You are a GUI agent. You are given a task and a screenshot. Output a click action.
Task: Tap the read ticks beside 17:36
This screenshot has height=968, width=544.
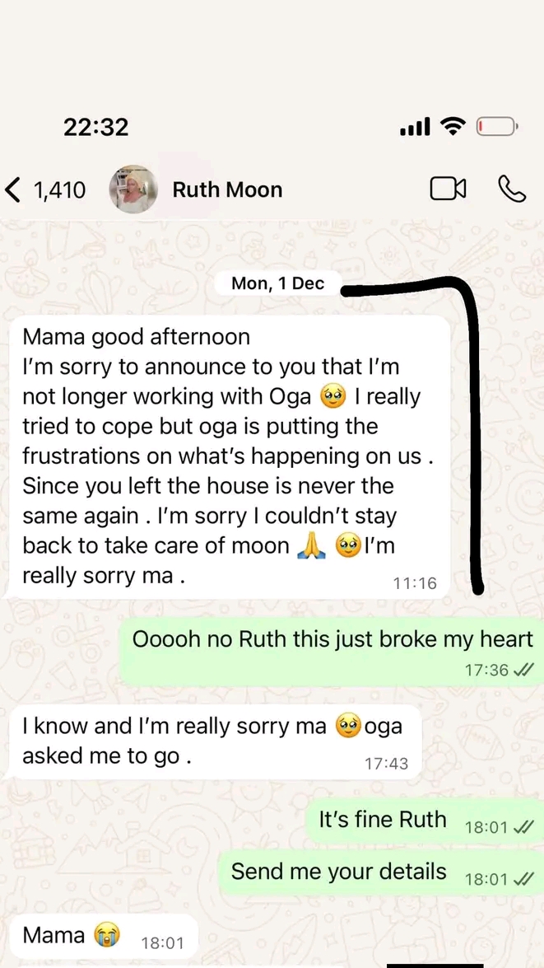pyautogui.click(x=523, y=670)
